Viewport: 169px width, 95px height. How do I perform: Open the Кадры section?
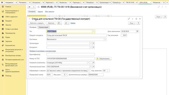(x=8, y=37)
